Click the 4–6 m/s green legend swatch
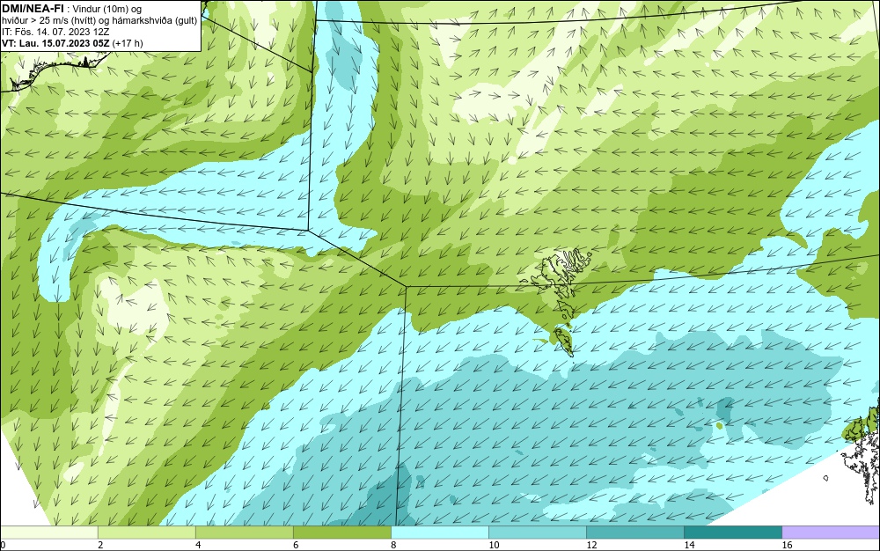Viewport: 880px width, 551px height. point(244,533)
